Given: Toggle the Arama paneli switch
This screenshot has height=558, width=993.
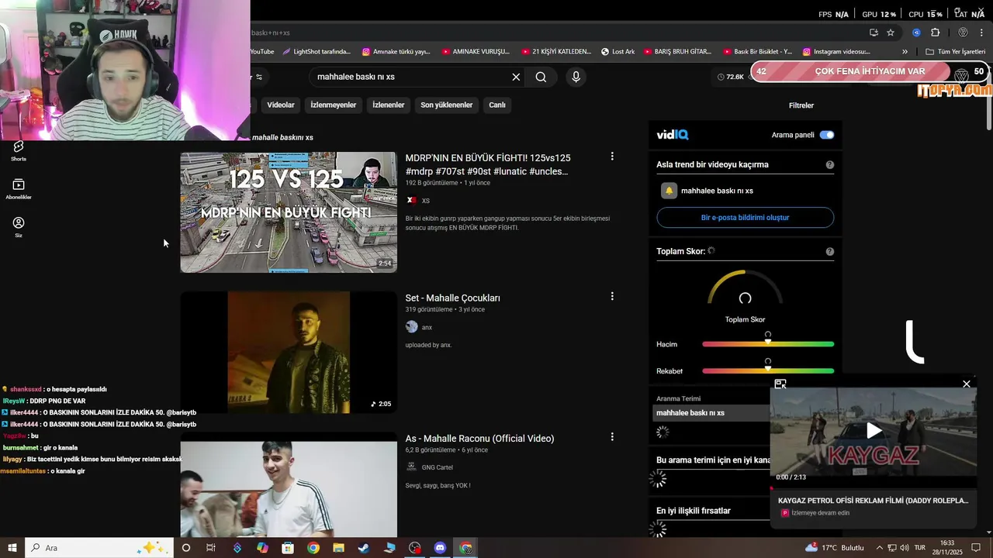Looking at the screenshot, I should (827, 135).
